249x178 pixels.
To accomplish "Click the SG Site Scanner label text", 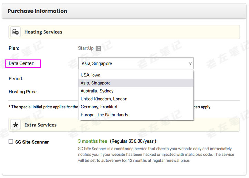I will tap(32, 142).
